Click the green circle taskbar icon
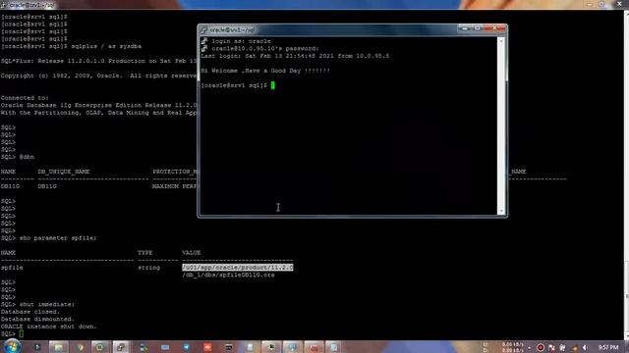The width and height of the screenshot is (629, 353). coord(99,347)
